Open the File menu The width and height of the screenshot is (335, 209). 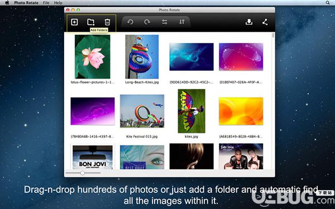pos(46,3)
